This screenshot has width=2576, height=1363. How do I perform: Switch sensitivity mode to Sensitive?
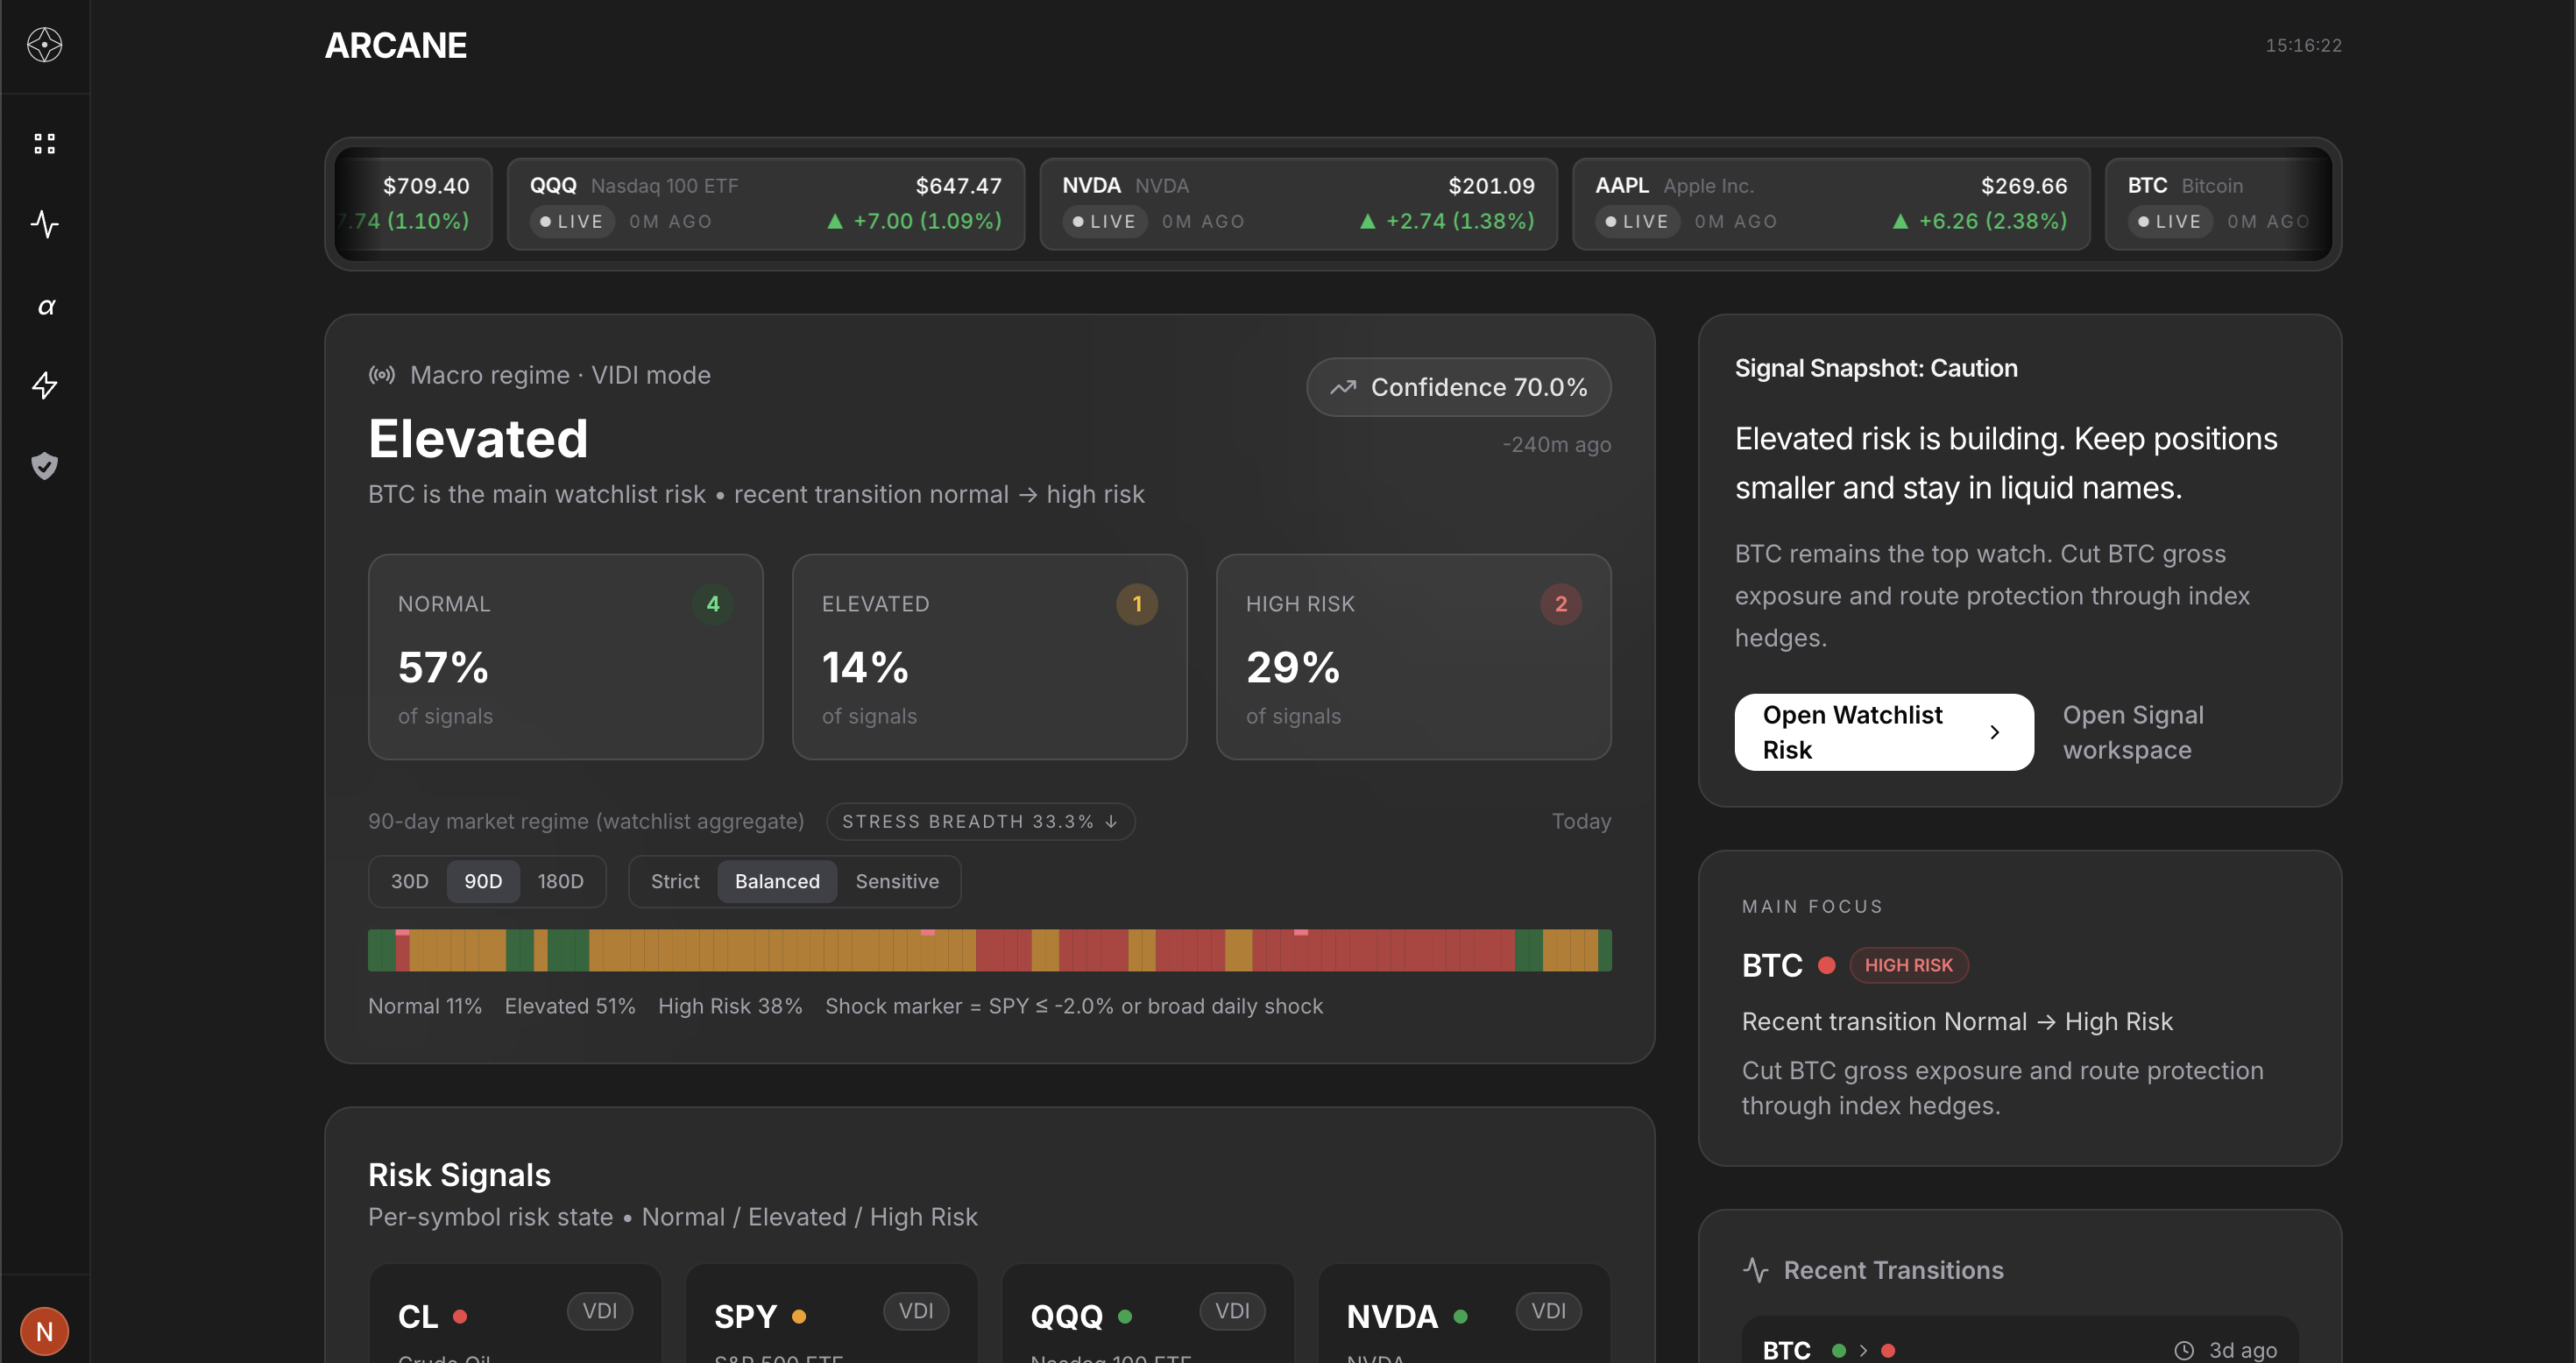(897, 881)
